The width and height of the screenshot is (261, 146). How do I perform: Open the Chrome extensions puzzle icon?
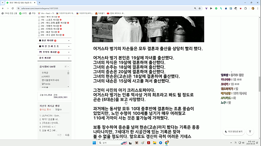coord(246,8)
